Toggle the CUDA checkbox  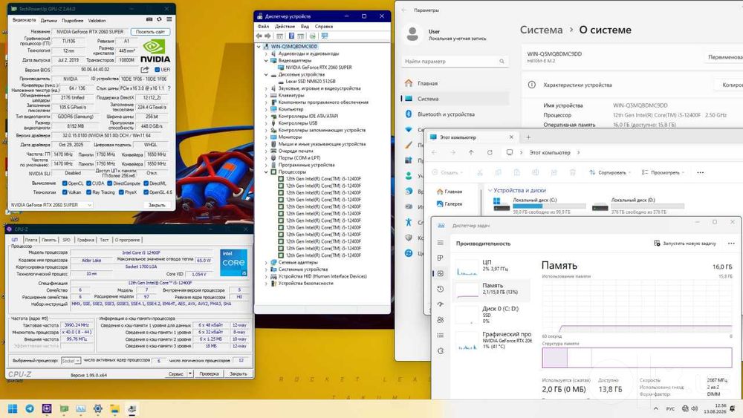pyautogui.click(x=88, y=183)
